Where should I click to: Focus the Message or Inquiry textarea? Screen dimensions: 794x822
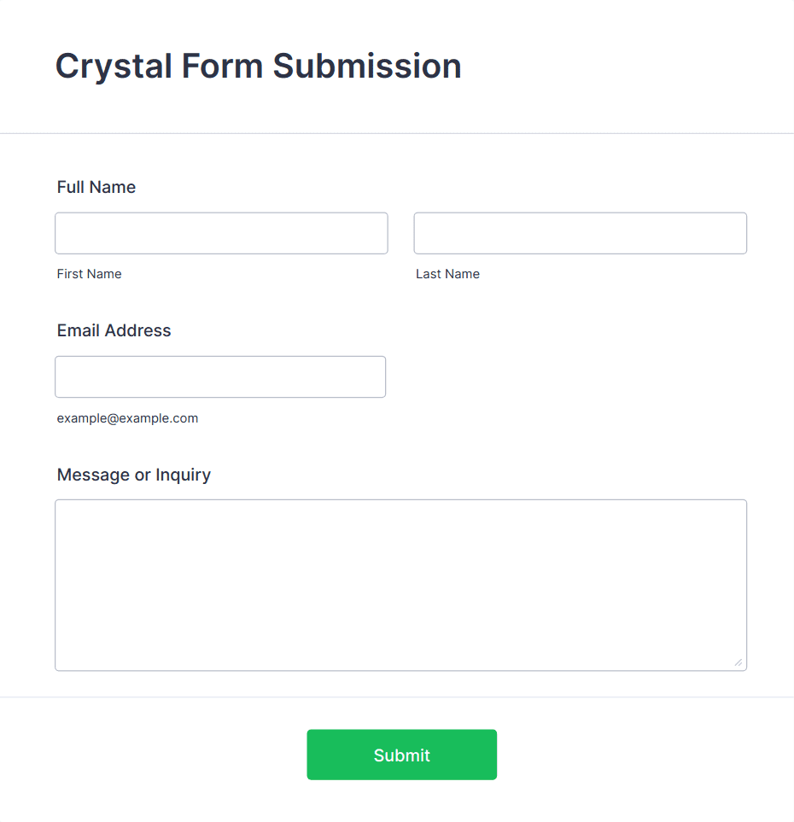pyautogui.click(x=400, y=585)
